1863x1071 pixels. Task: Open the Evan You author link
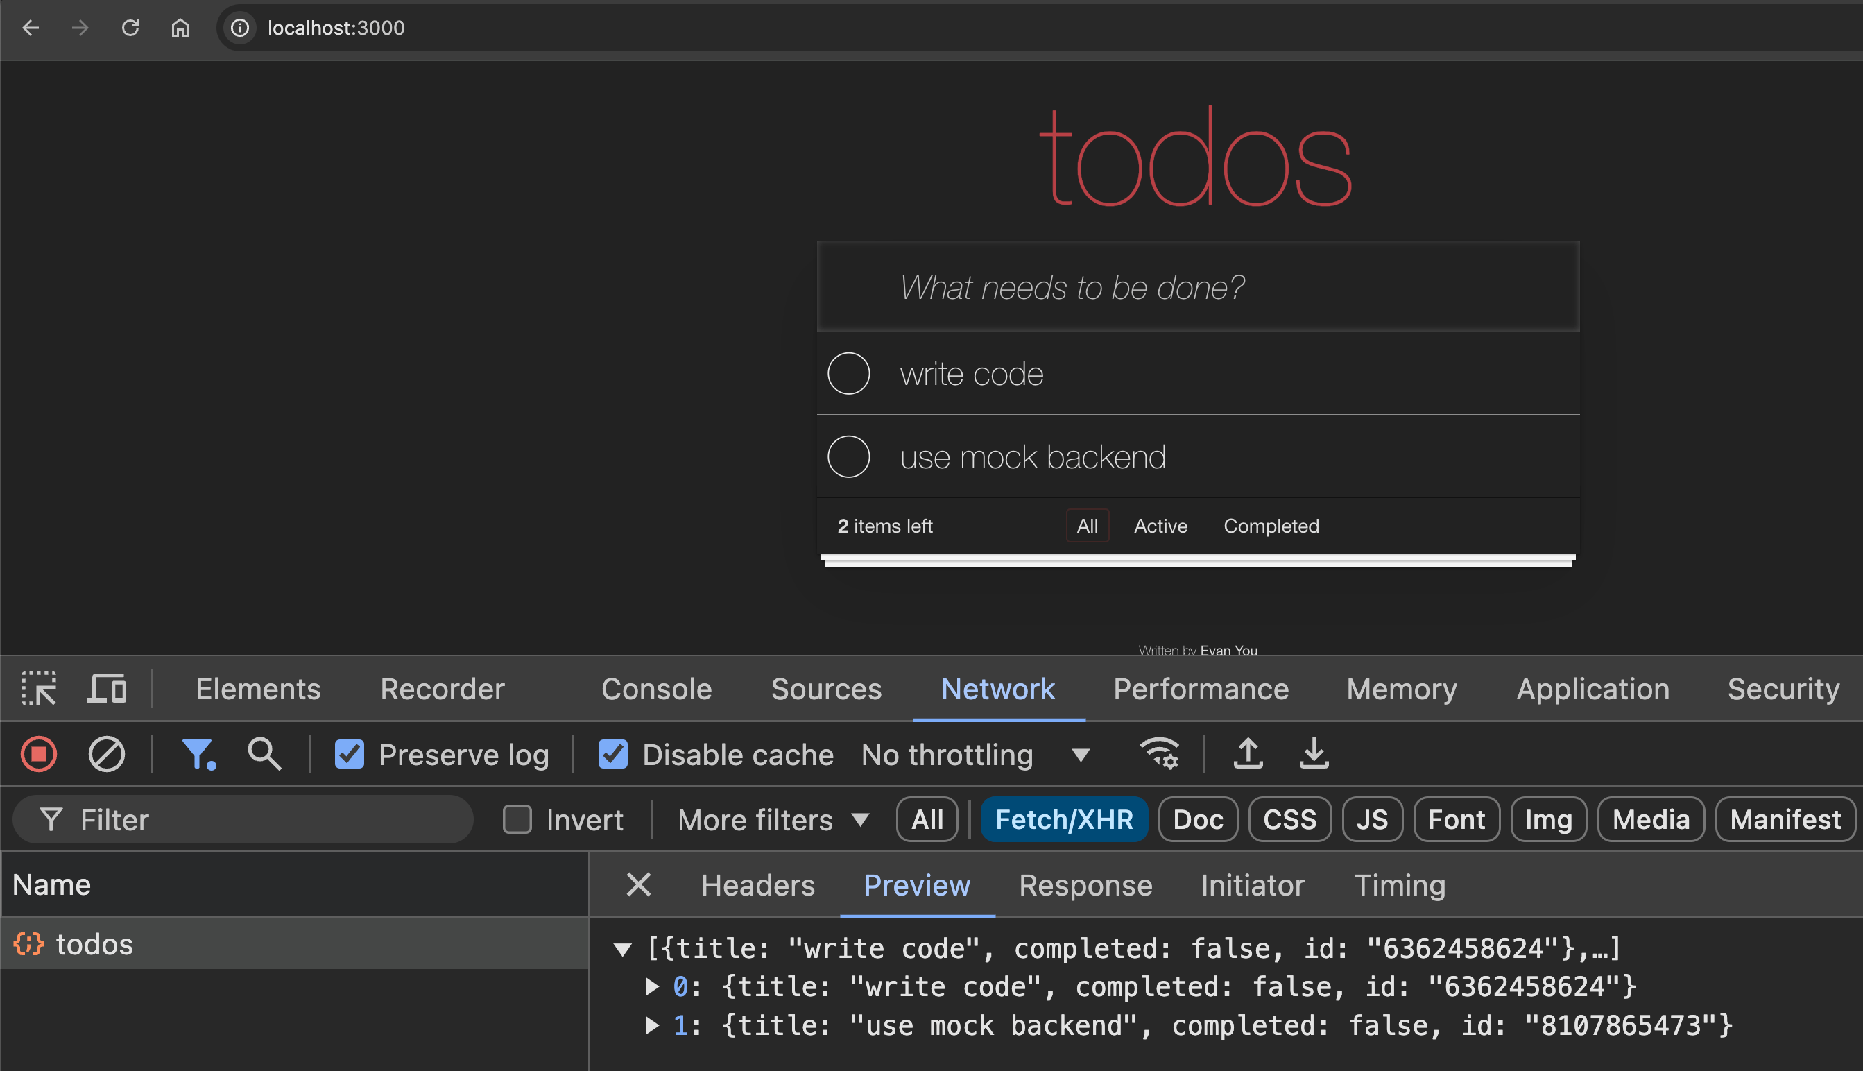coord(1228,650)
